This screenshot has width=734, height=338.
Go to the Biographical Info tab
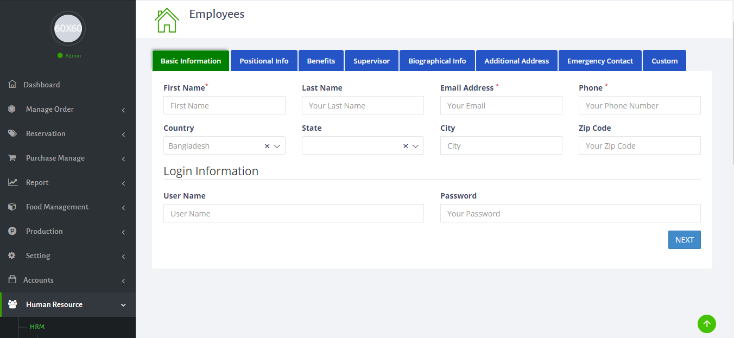click(x=437, y=61)
